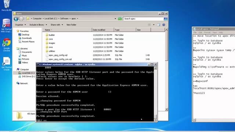Click the cmd.exe title bar system icon

pos(38,65)
